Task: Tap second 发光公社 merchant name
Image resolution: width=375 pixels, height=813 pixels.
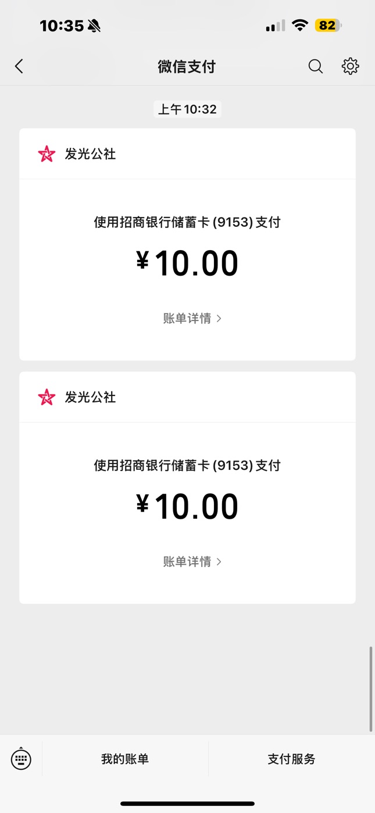Action: 90,397
